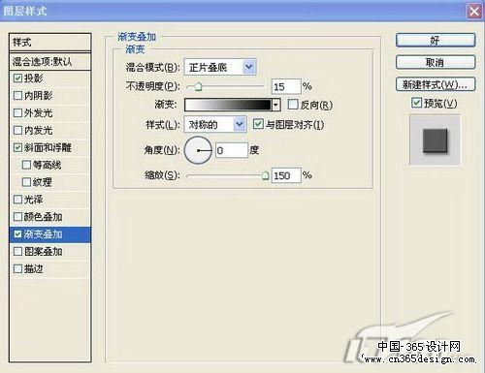This screenshot has height=373, width=485.
Task: Open the gradient picker dropdown arrow
Action: pos(275,105)
